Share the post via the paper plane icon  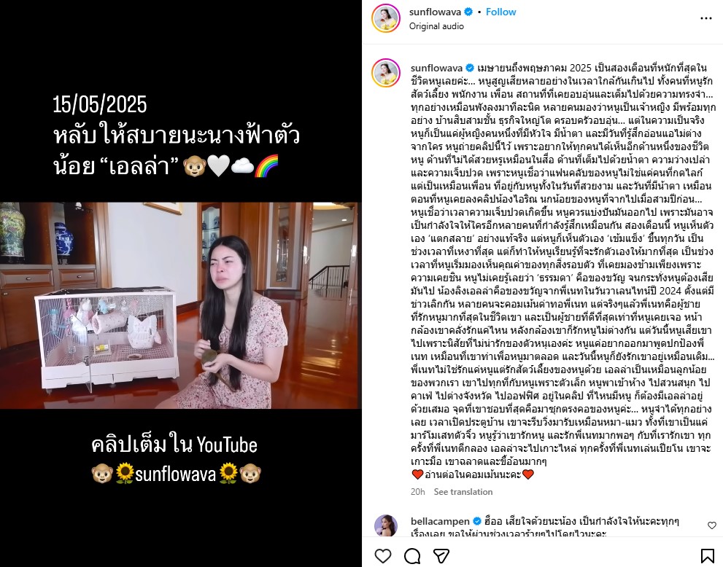click(441, 556)
